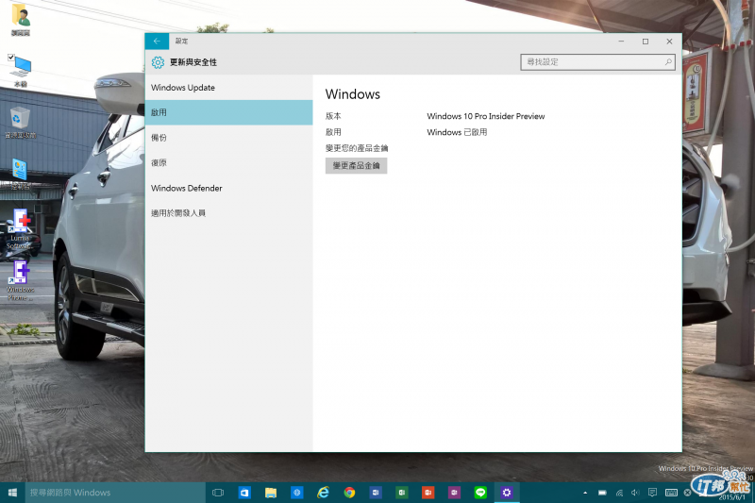Click 'Windows 已啟用' status text
This screenshot has width=755, height=503.
pos(457,132)
